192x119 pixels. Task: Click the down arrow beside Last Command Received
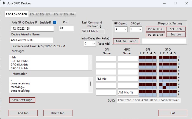click(x=100, y=26)
